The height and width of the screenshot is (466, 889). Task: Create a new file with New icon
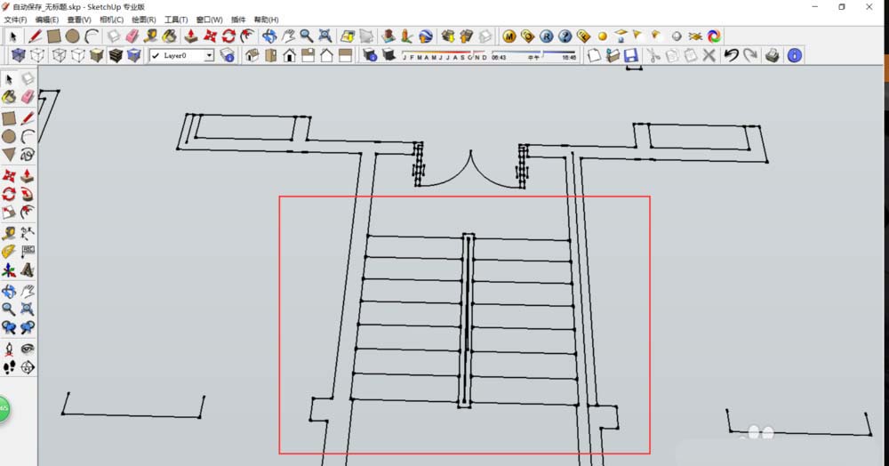coord(594,55)
